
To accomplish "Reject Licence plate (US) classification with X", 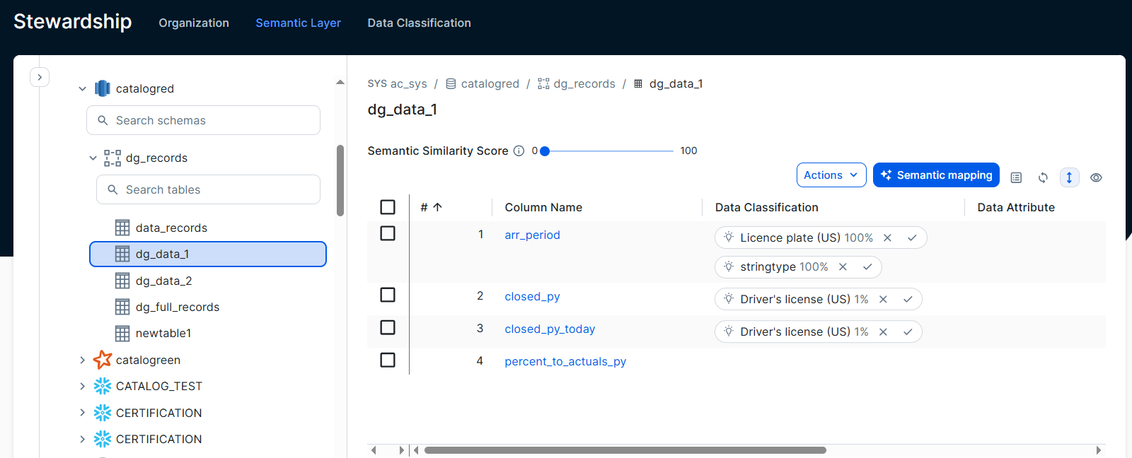I will coord(887,238).
